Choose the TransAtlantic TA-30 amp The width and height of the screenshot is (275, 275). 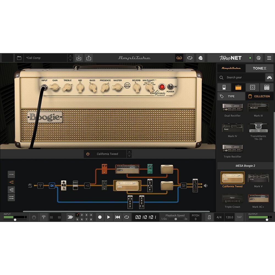point(258,128)
